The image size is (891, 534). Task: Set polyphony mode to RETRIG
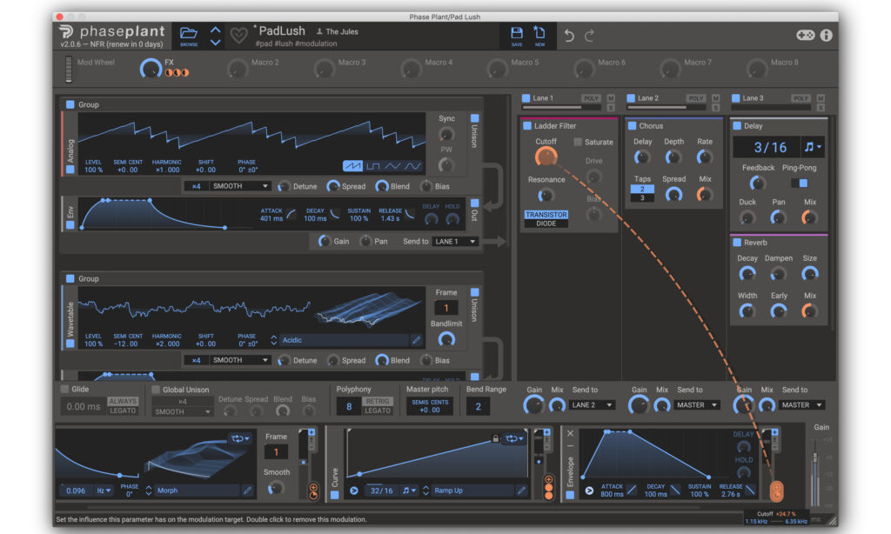[x=378, y=401]
